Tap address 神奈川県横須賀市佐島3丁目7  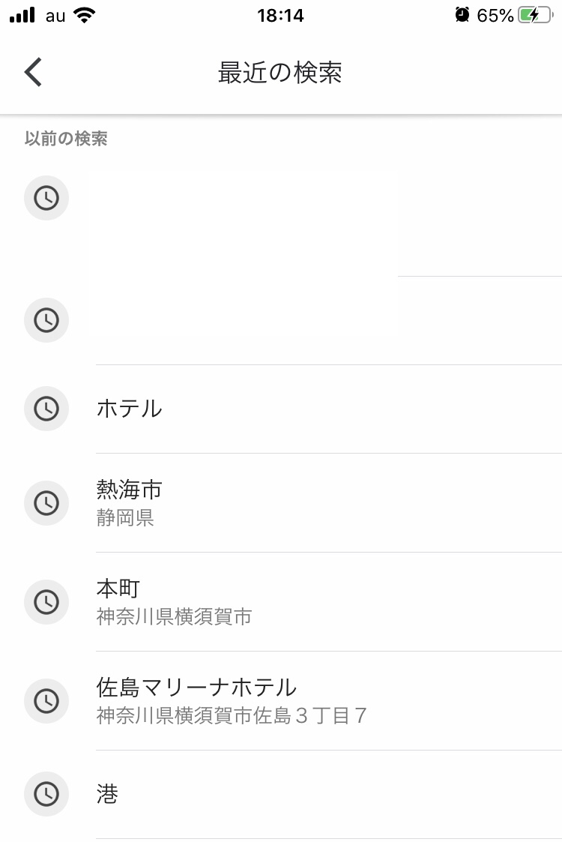[232, 716]
